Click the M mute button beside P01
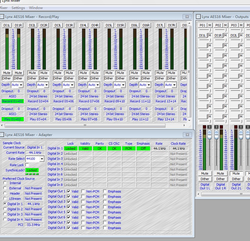Image resolution: width=250 pixels, height=241 pixels. (210, 25)
